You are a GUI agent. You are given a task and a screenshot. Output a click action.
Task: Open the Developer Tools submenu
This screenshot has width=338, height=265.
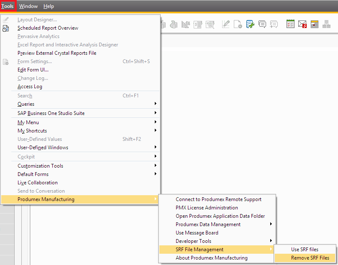193,241
